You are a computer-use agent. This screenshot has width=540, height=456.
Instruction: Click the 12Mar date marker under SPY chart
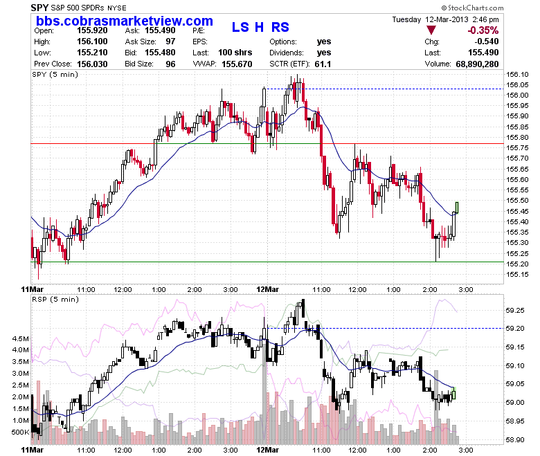click(268, 289)
